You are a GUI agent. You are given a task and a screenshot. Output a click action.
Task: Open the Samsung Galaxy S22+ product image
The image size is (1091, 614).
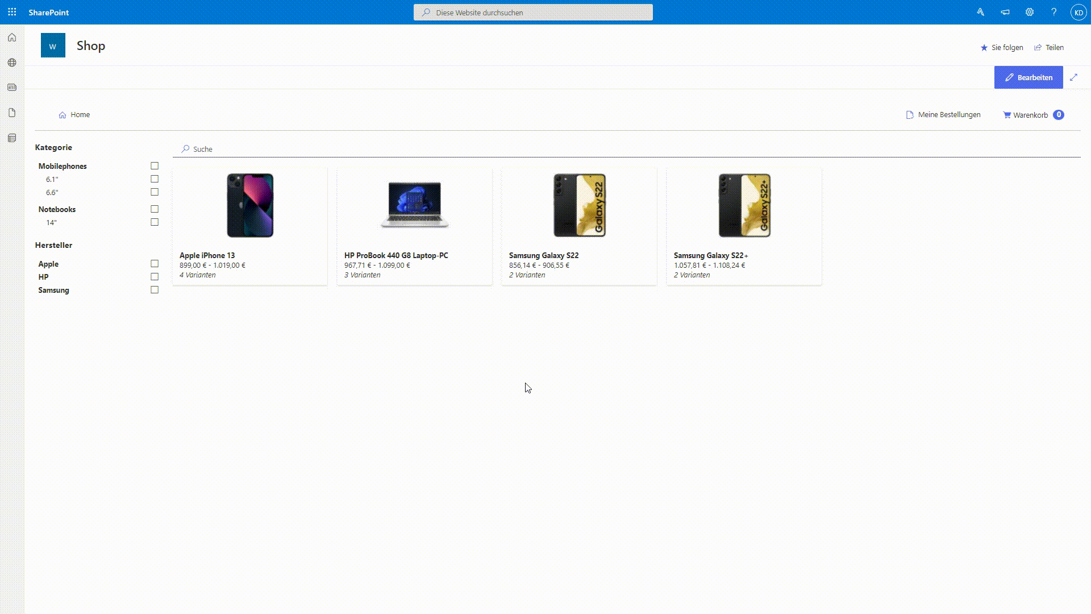(744, 205)
